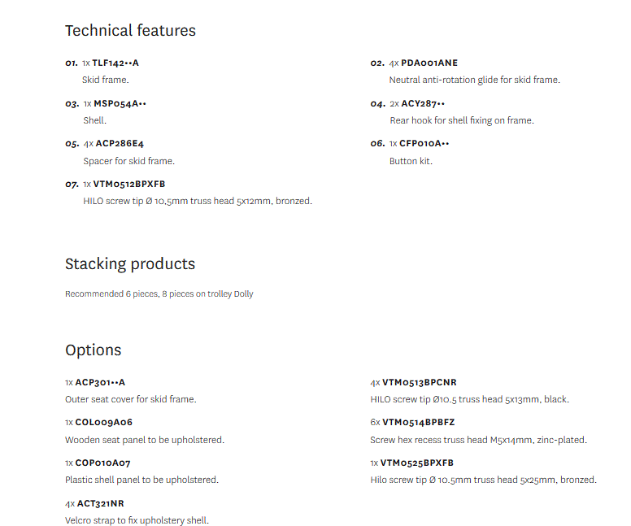Click the Options heading

pos(93,350)
